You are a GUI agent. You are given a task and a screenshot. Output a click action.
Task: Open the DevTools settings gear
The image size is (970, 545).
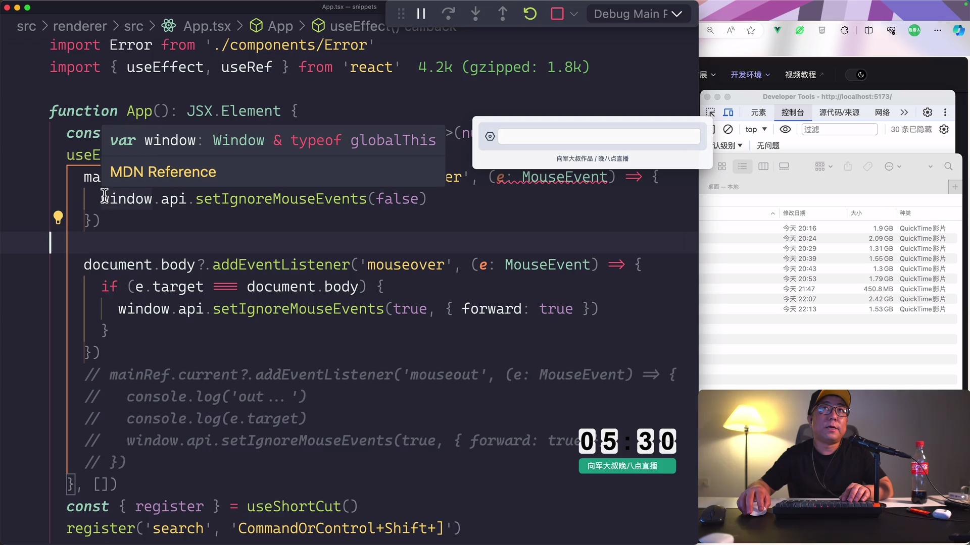click(928, 112)
